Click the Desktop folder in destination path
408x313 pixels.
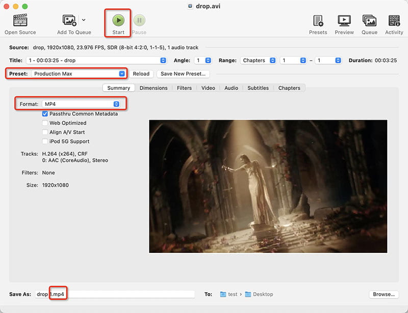point(259,294)
